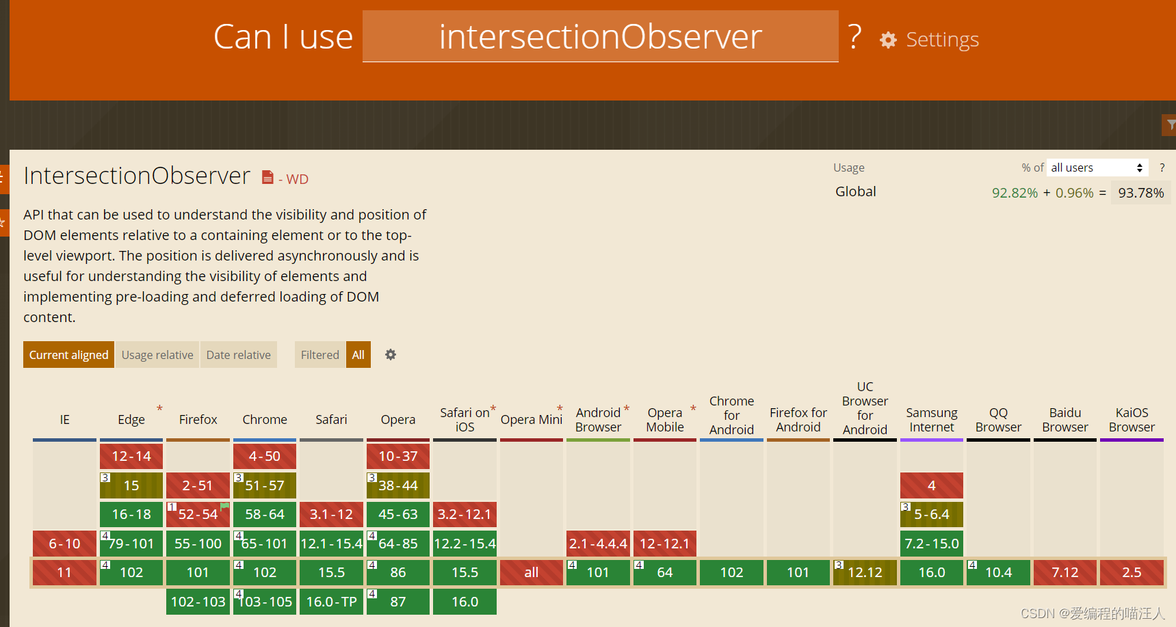
Task: Click the UC Browser for Android header
Action: (x=865, y=408)
